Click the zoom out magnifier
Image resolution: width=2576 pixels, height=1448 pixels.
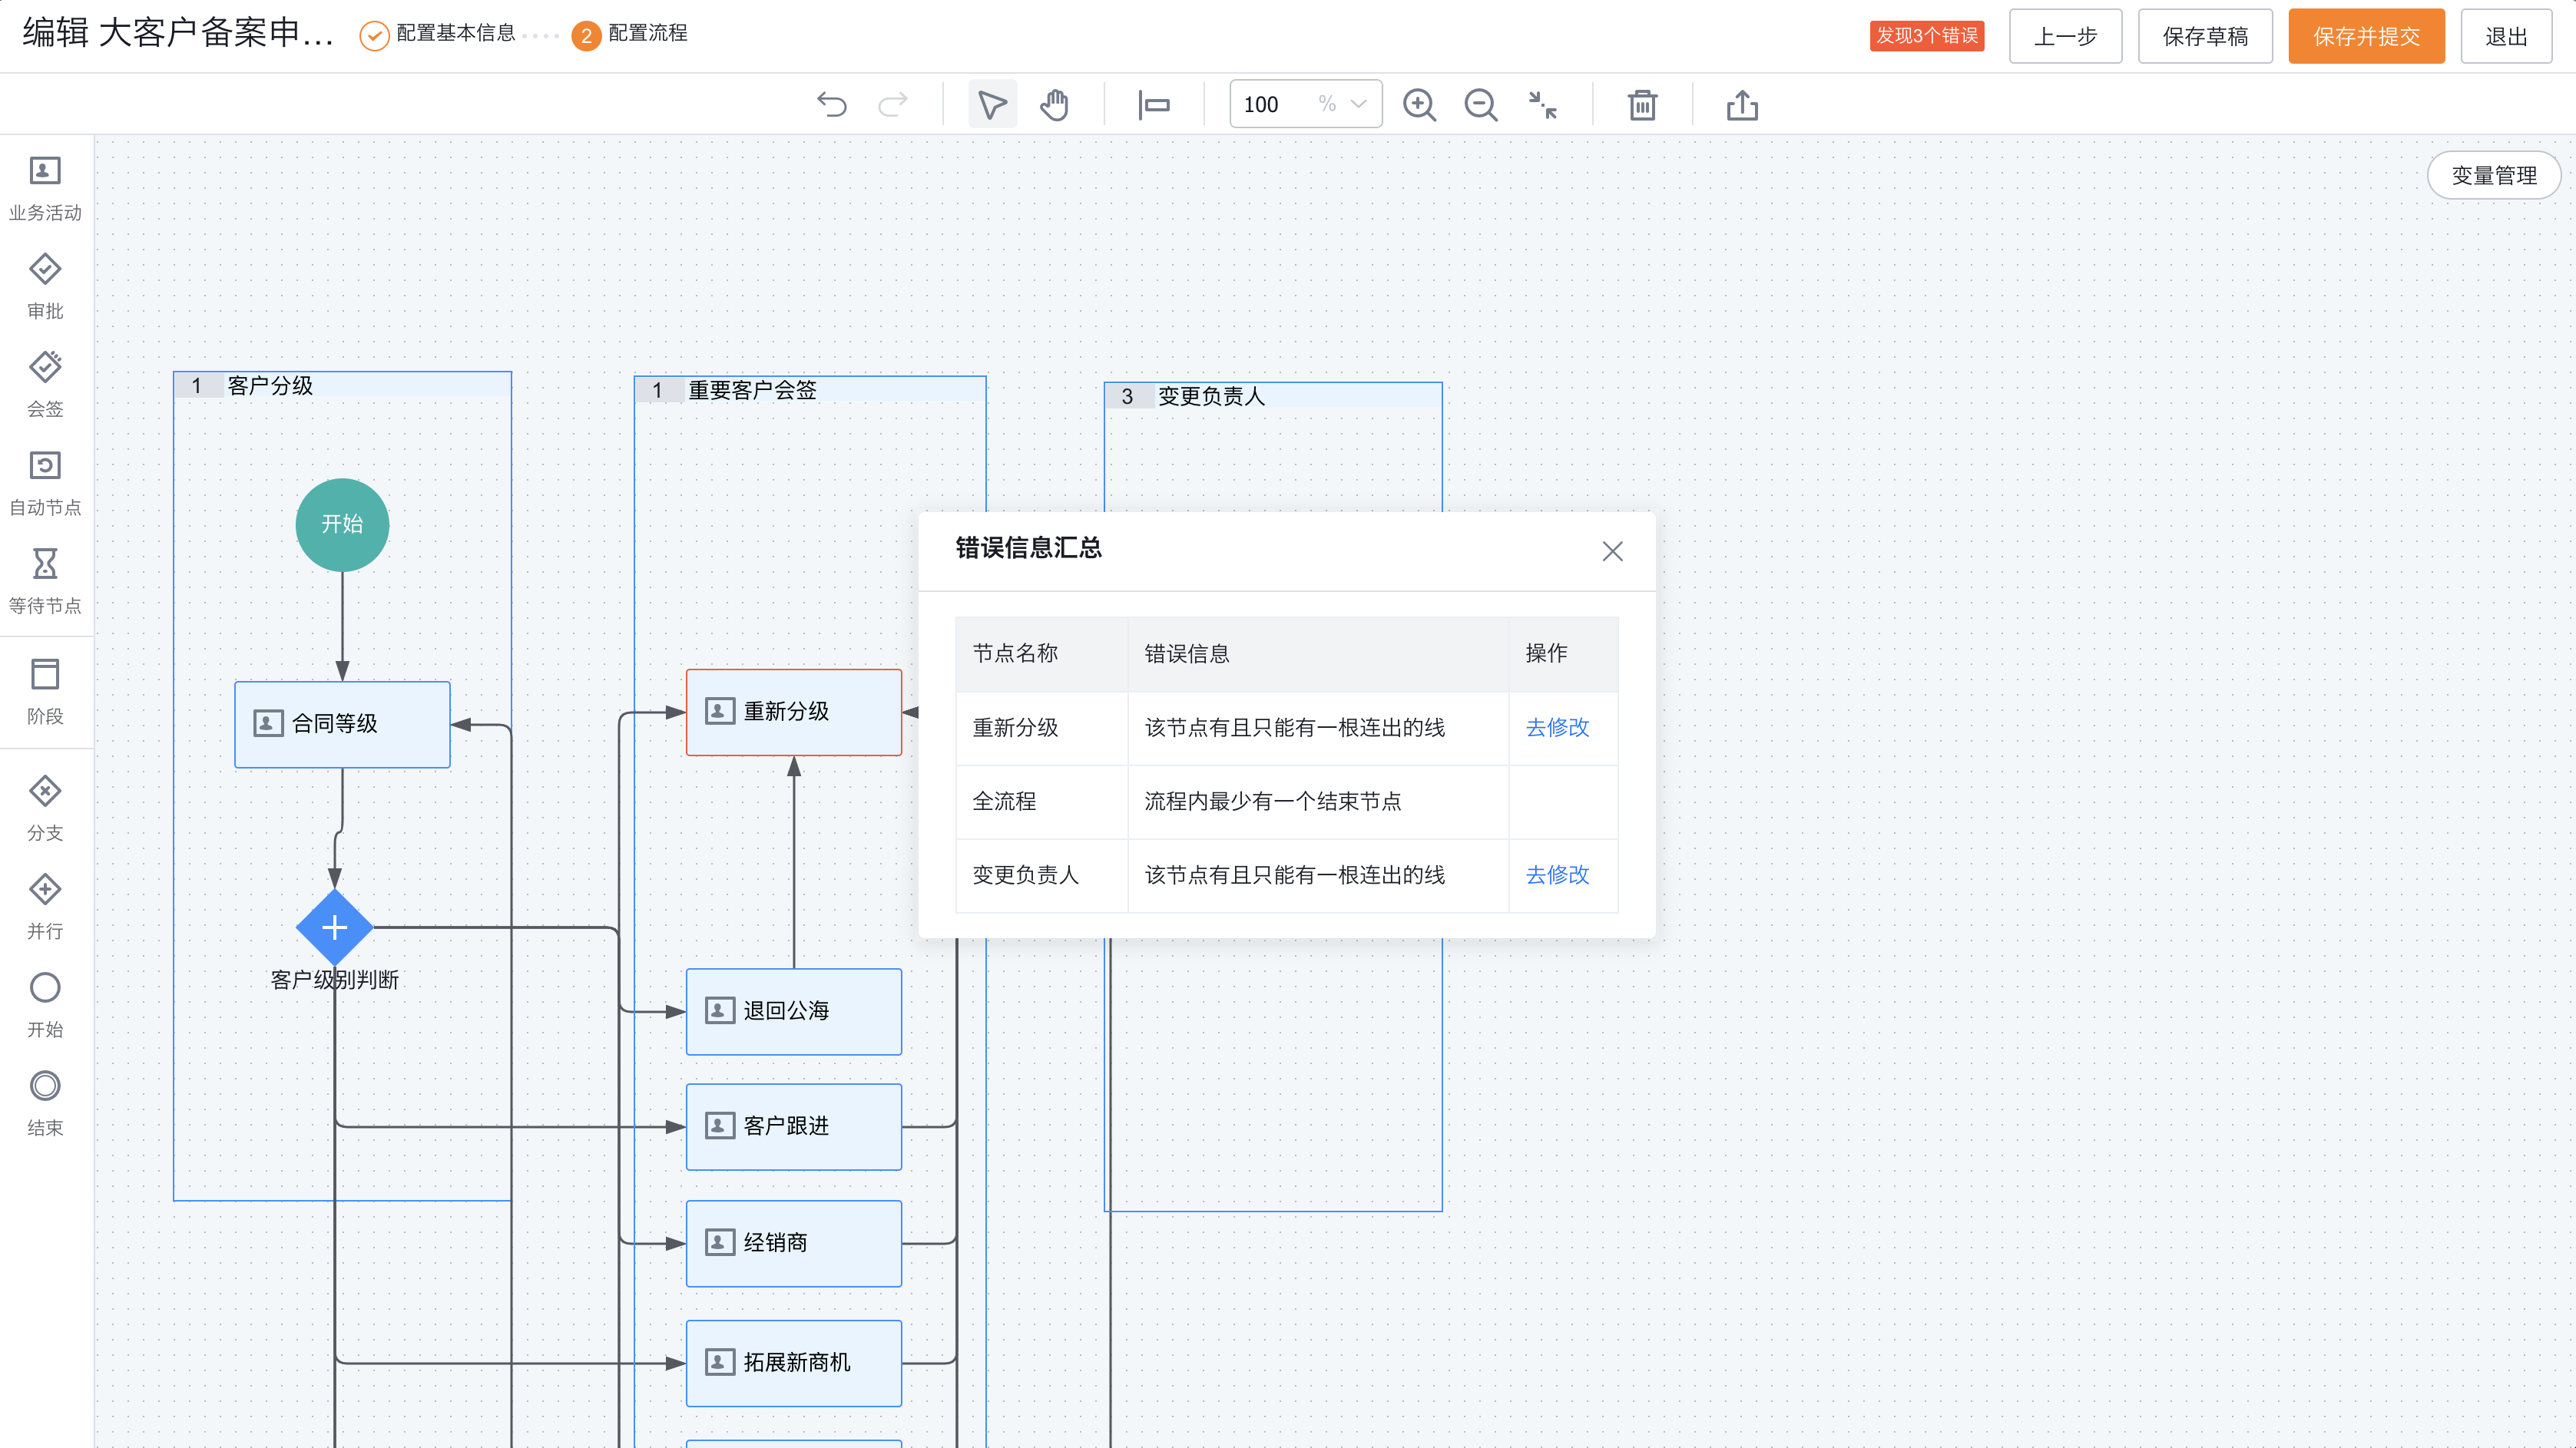tap(1480, 105)
